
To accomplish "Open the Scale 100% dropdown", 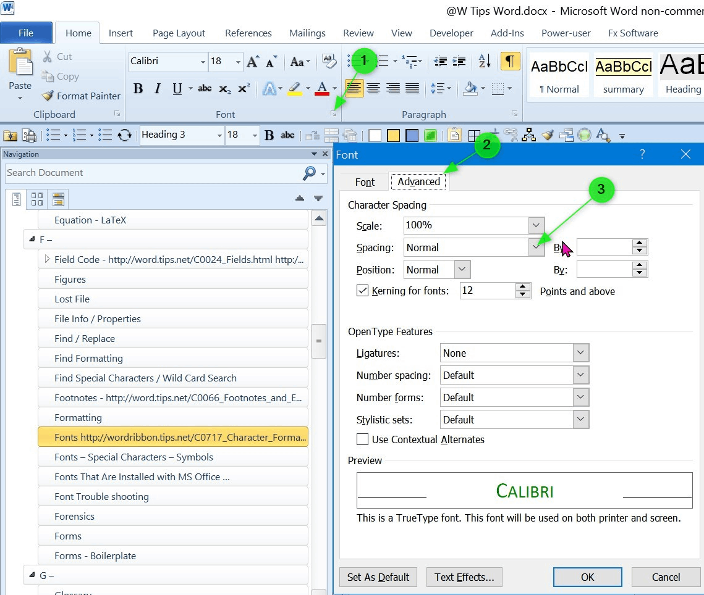I will [x=536, y=225].
